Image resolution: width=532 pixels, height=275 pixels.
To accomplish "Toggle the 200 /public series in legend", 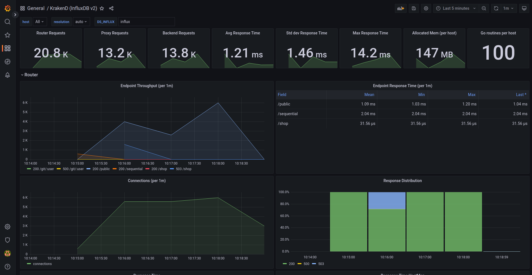I will click(101, 169).
